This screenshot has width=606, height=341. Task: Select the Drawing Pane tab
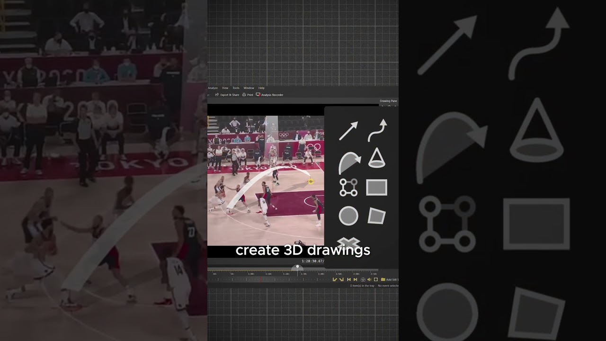point(388,101)
